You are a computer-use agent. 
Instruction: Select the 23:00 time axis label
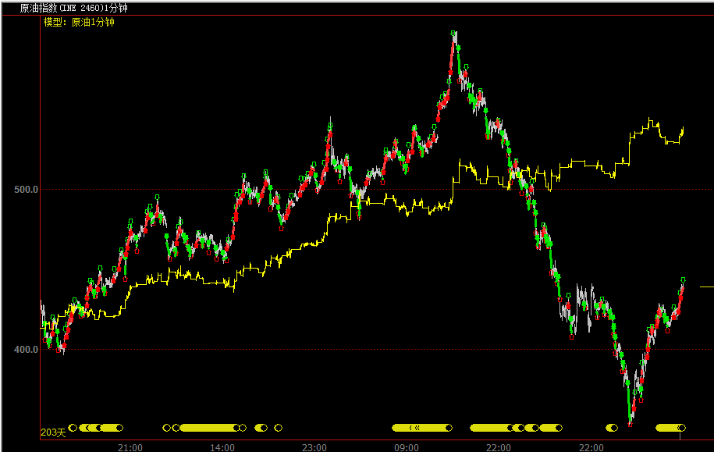[x=314, y=447]
